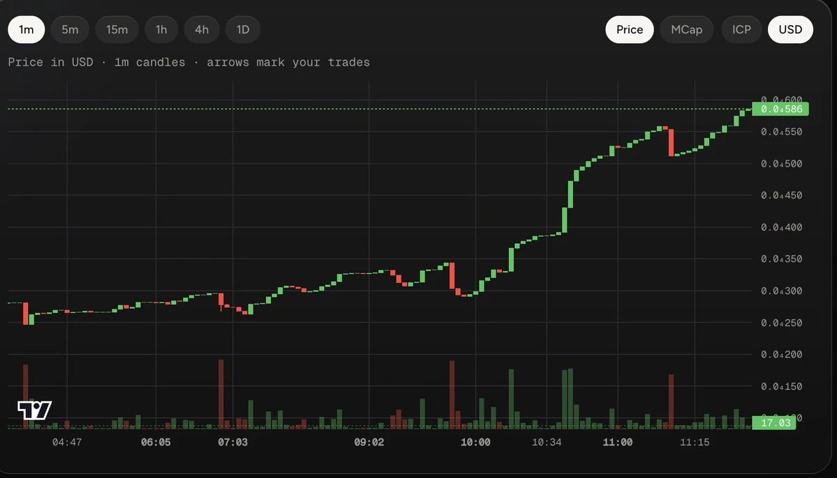Click the large red candle near 10:00
837x478 pixels.
coord(452,275)
